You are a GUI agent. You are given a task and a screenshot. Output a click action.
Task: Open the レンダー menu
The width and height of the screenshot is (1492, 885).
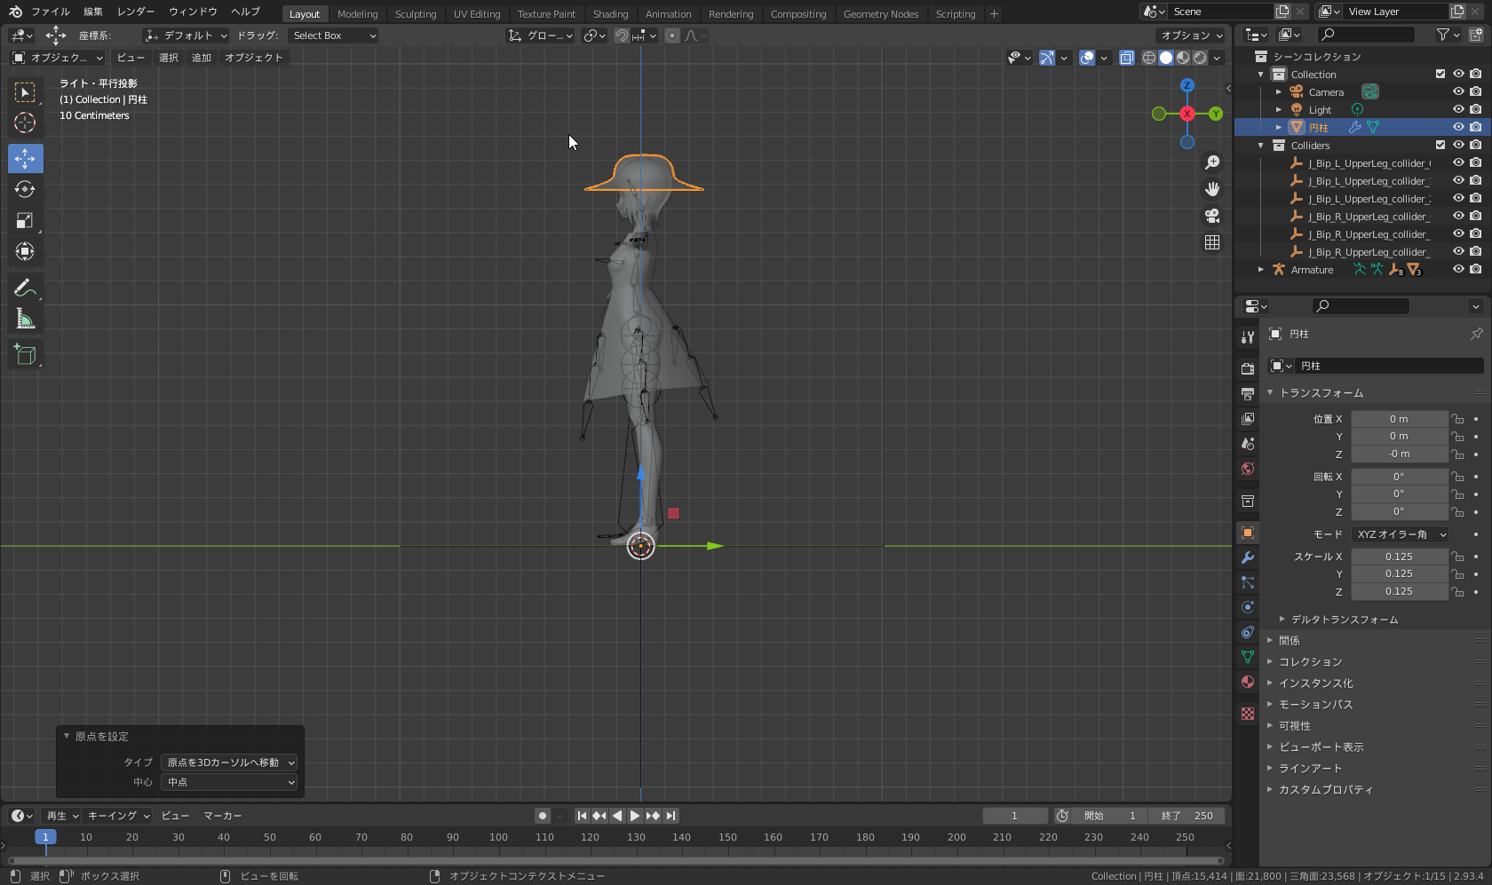tap(136, 12)
